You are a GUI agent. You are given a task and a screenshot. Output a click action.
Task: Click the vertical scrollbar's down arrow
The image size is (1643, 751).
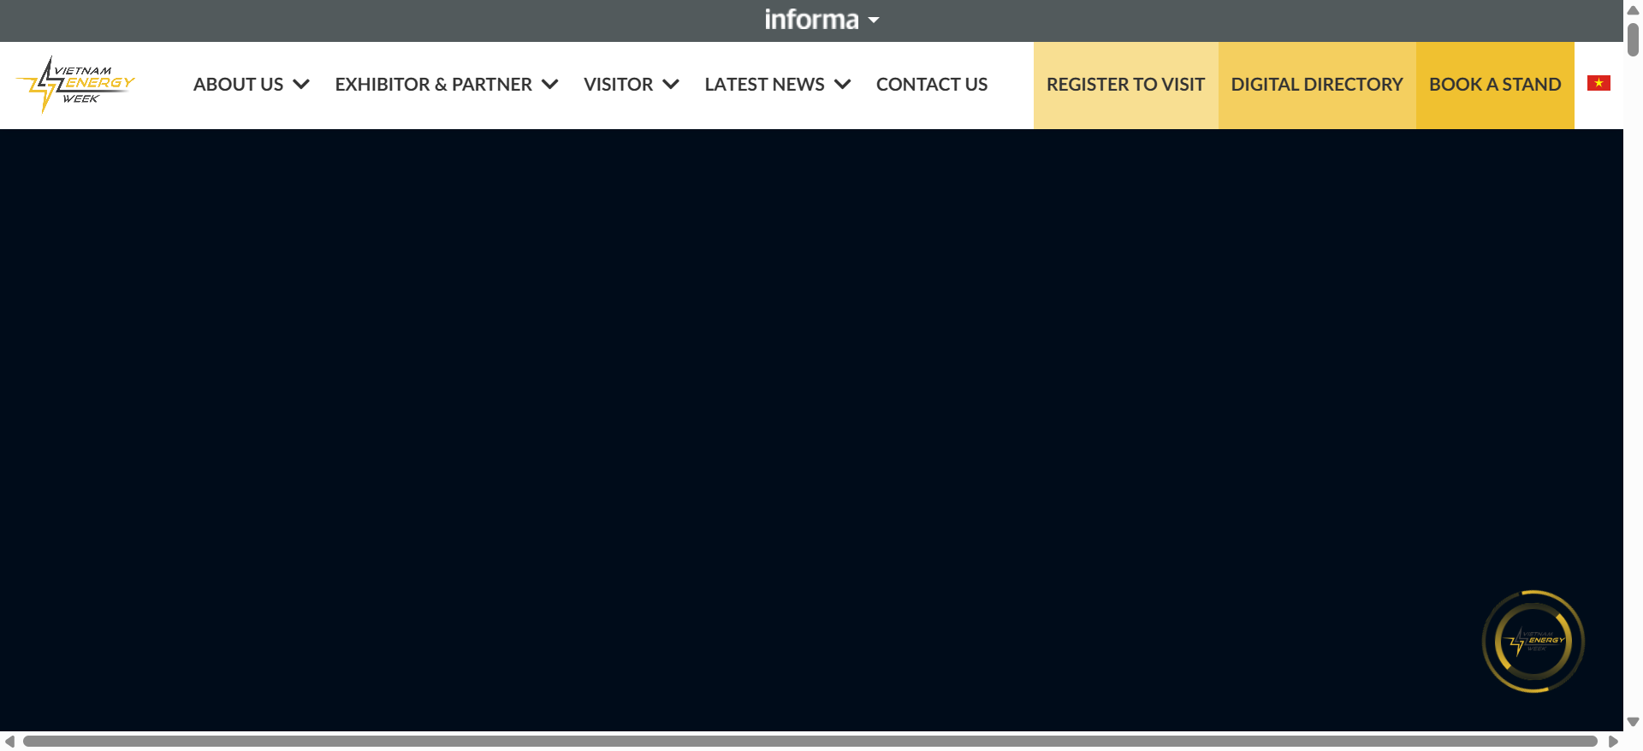coord(1633,722)
